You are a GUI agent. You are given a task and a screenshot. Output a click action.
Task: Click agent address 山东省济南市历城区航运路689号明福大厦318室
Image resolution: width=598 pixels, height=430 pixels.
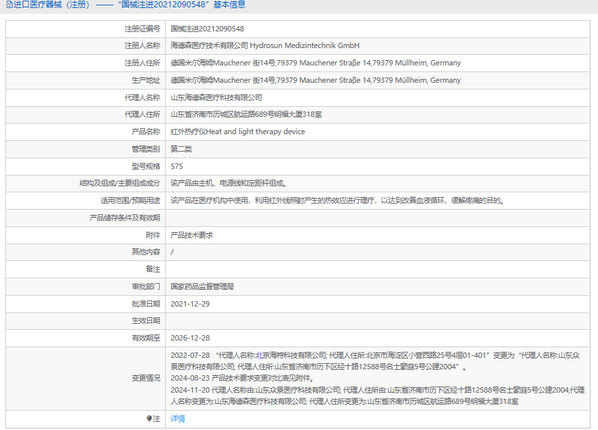coord(246,114)
